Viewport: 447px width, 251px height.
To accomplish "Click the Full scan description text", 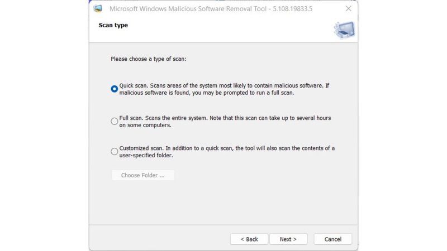I will click(x=225, y=122).
